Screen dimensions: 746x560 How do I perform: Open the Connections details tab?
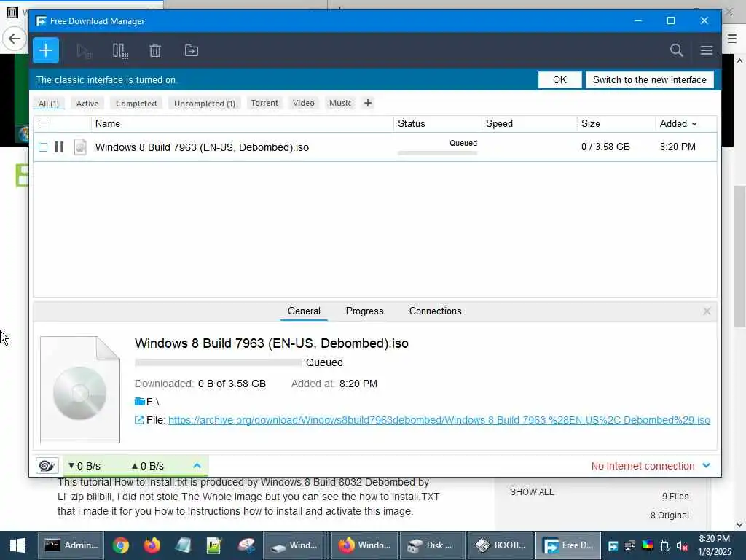[436, 311]
